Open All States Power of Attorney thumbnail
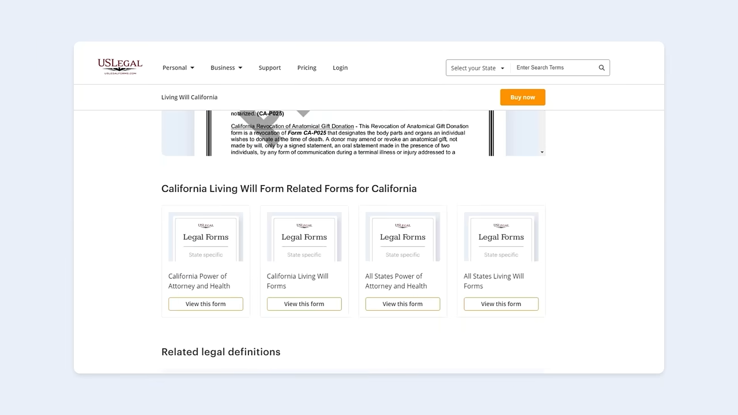 (x=402, y=237)
